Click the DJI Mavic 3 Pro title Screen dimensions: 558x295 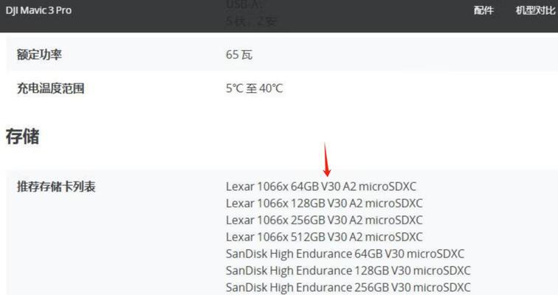(38, 10)
